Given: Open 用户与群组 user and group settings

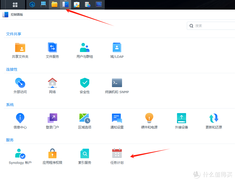Looking at the screenshot, I should pyautogui.click(x=84, y=50).
